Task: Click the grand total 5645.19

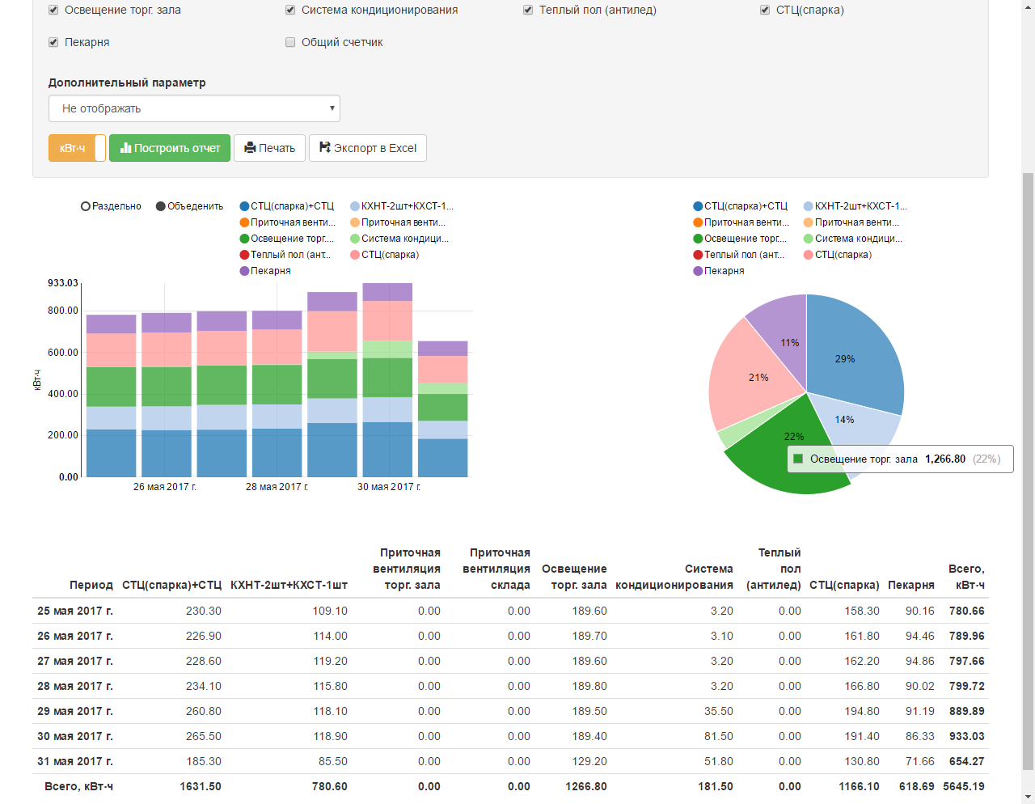Action: (x=964, y=786)
